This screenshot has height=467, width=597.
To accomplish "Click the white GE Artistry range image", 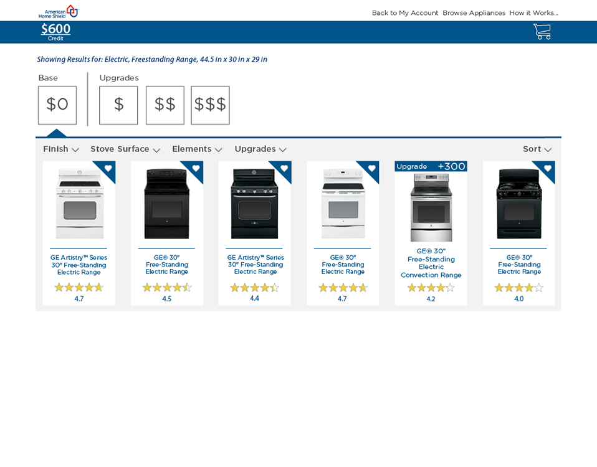I will click(80, 204).
